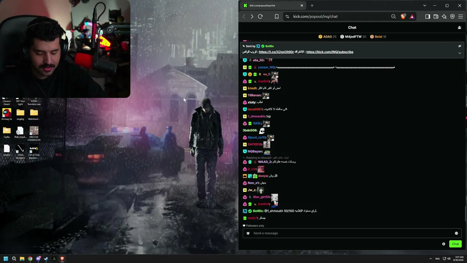Viewport: 467px width, 263px height.
Task: Click username SAYED16 in chat
Action: tap(255, 144)
